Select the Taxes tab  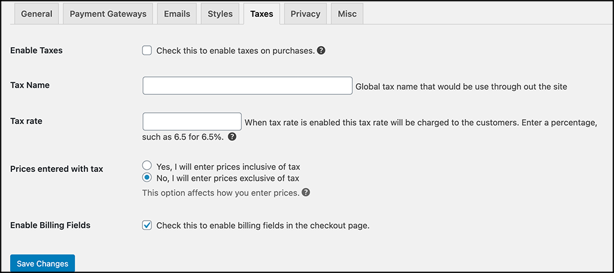point(261,14)
